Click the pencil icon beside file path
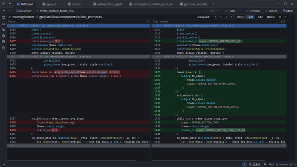 click(9, 17)
